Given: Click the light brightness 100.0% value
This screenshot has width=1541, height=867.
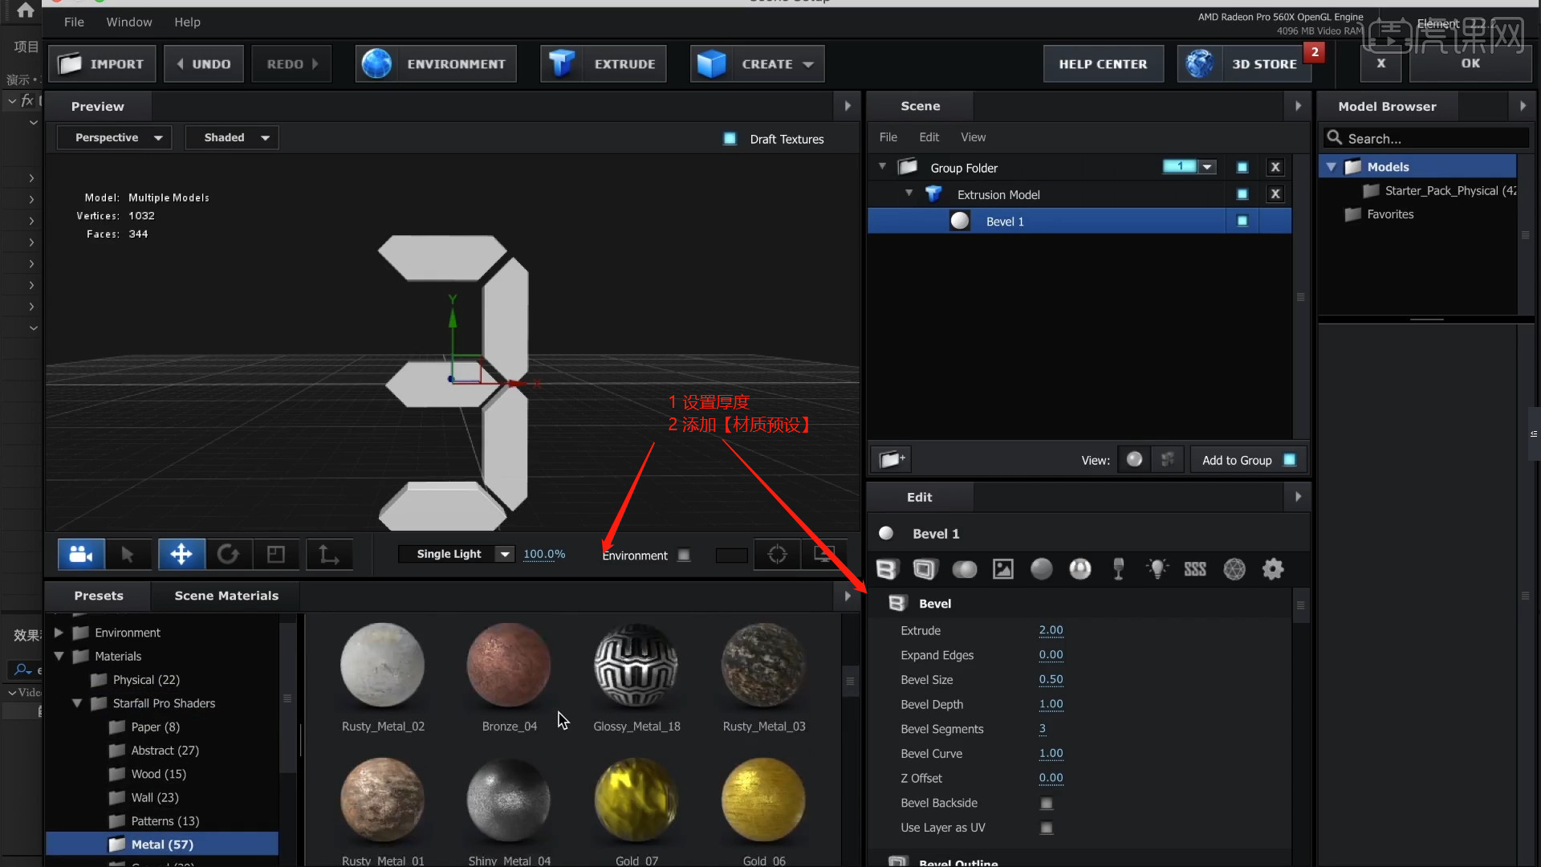Looking at the screenshot, I should point(544,554).
